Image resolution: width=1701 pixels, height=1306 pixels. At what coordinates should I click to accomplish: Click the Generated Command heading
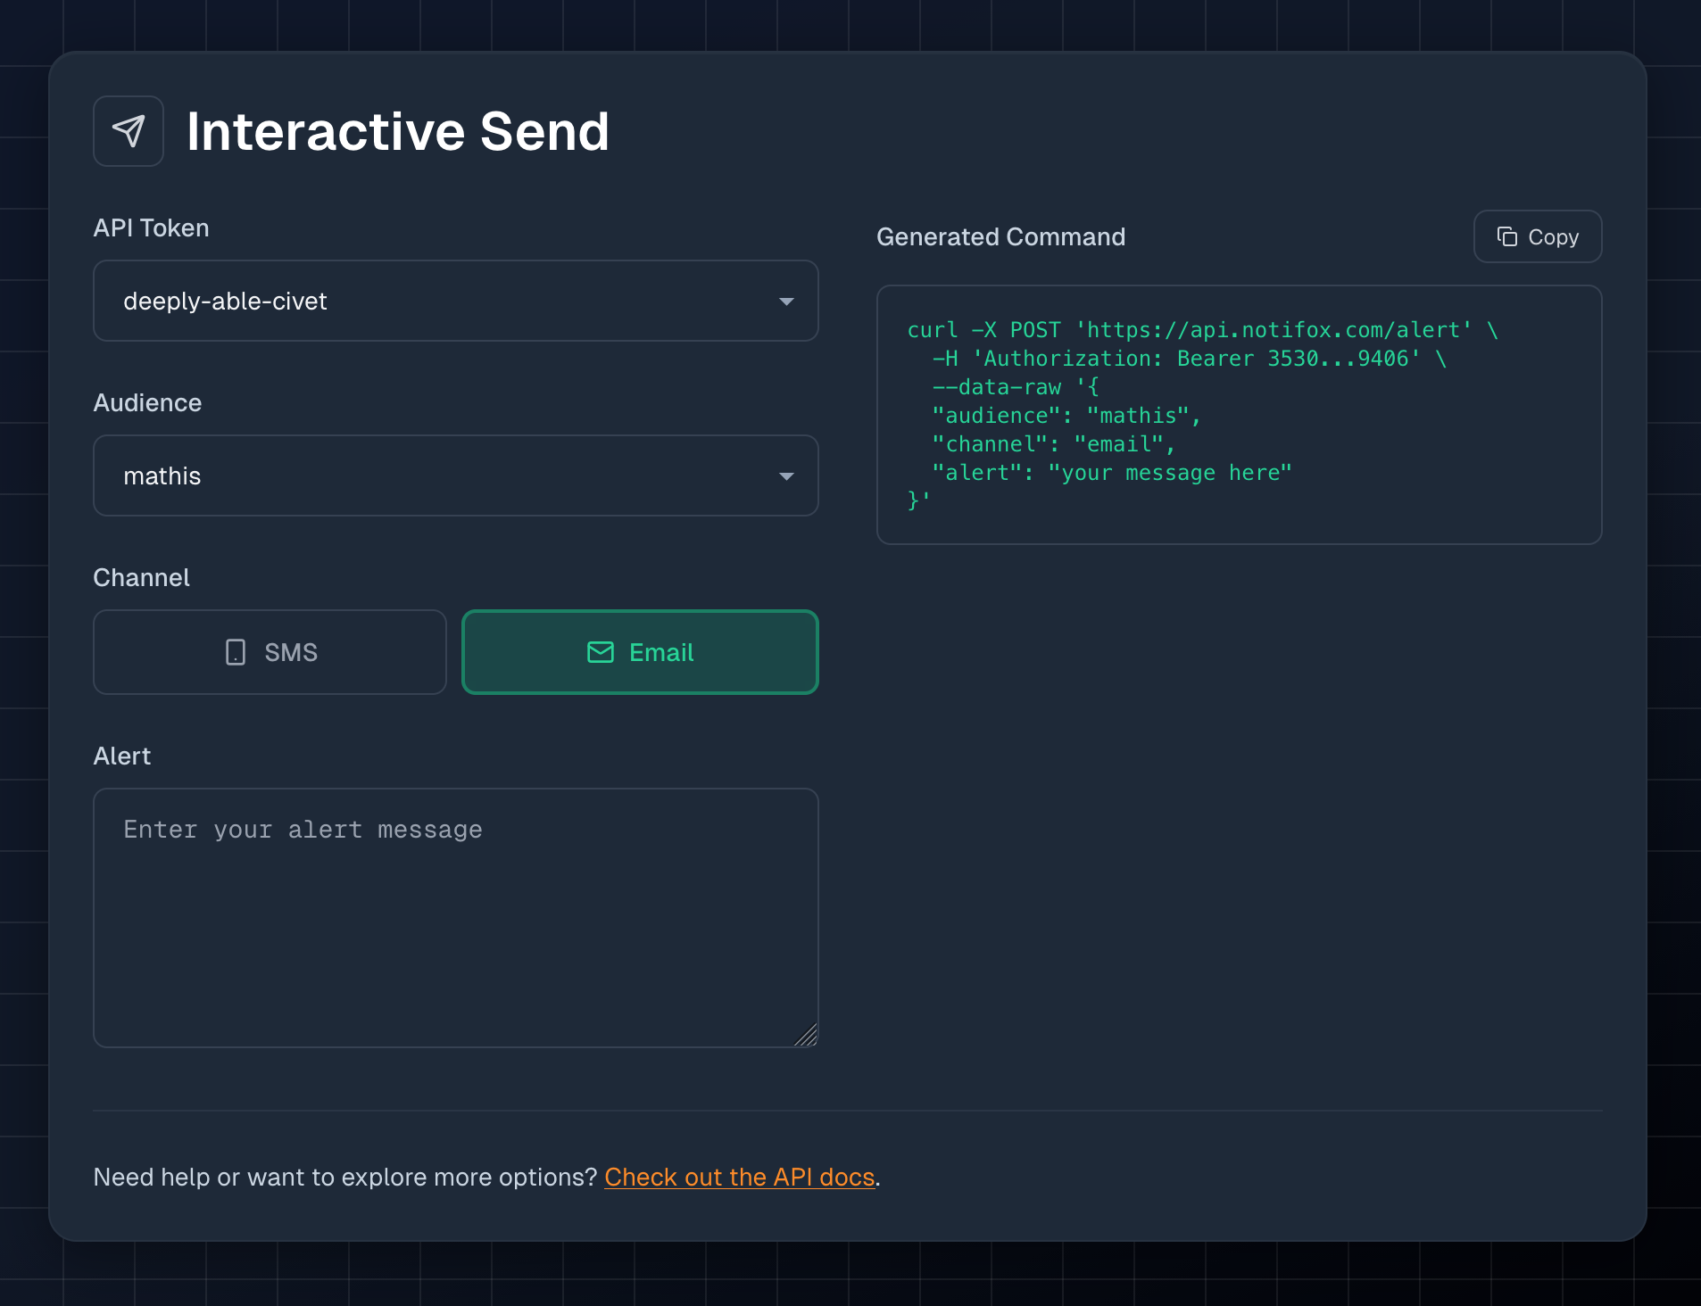coord(1000,236)
